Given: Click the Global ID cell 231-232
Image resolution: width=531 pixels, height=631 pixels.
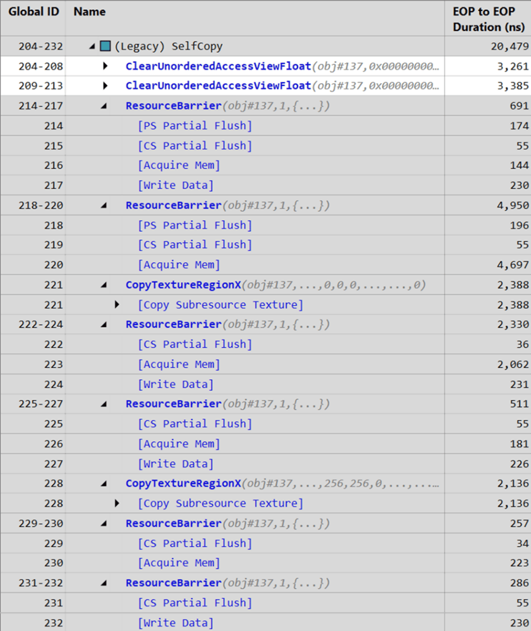Looking at the screenshot, I should [41, 583].
